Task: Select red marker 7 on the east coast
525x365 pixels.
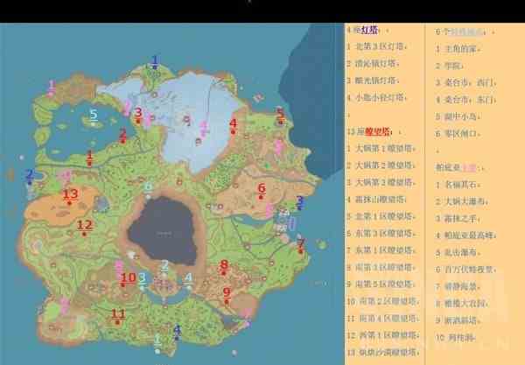Action: pos(301,245)
